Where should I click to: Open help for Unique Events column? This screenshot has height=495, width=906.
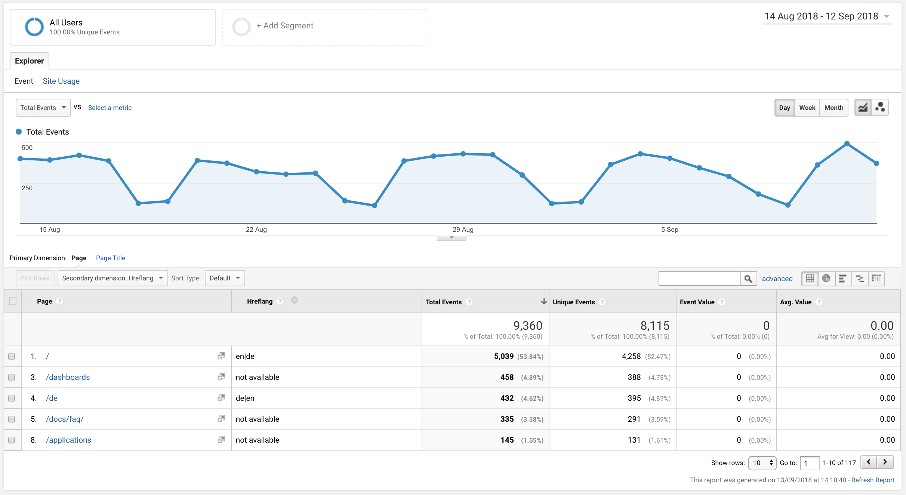click(602, 302)
